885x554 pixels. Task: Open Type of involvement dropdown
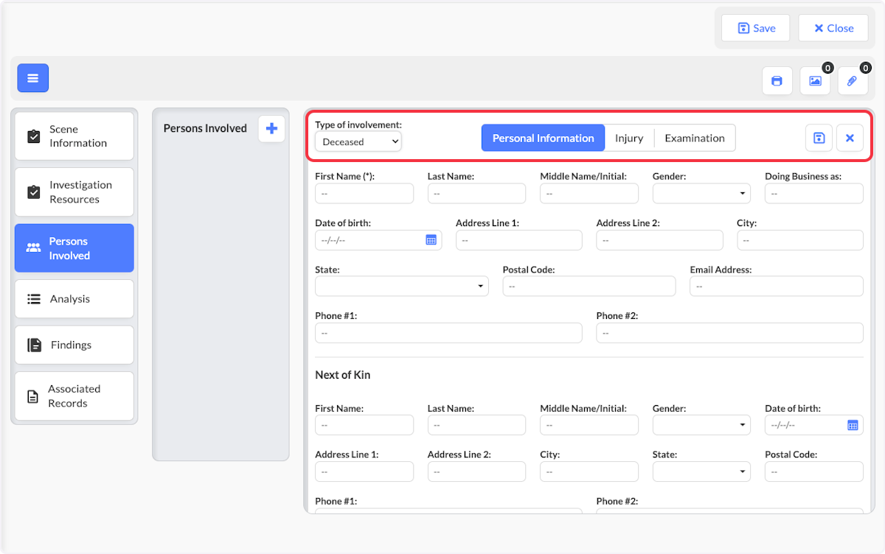pos(358,141)
